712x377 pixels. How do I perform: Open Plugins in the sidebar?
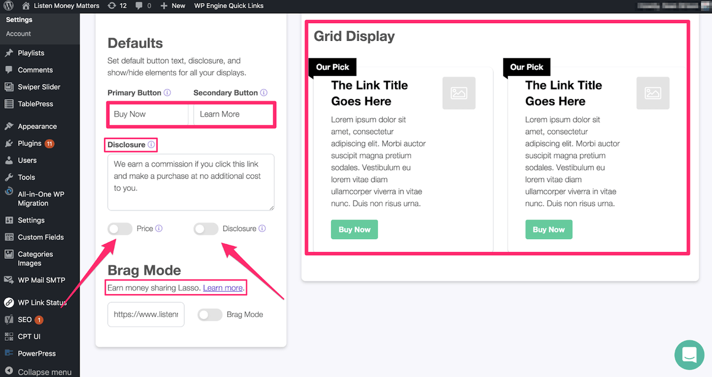pyautogui.click(x=30, y=143)
